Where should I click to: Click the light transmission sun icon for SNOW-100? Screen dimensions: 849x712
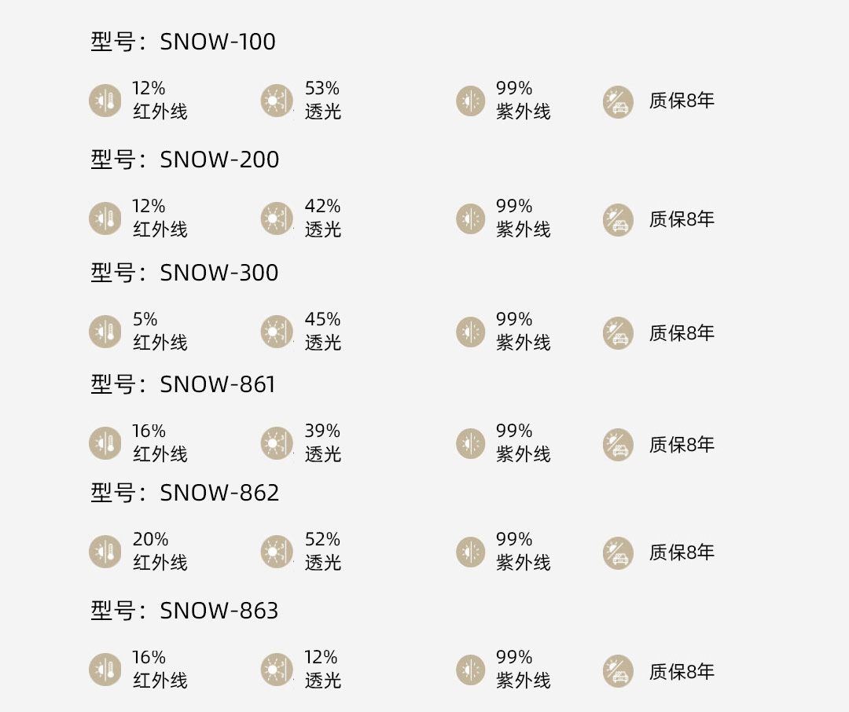click(277, 100)
